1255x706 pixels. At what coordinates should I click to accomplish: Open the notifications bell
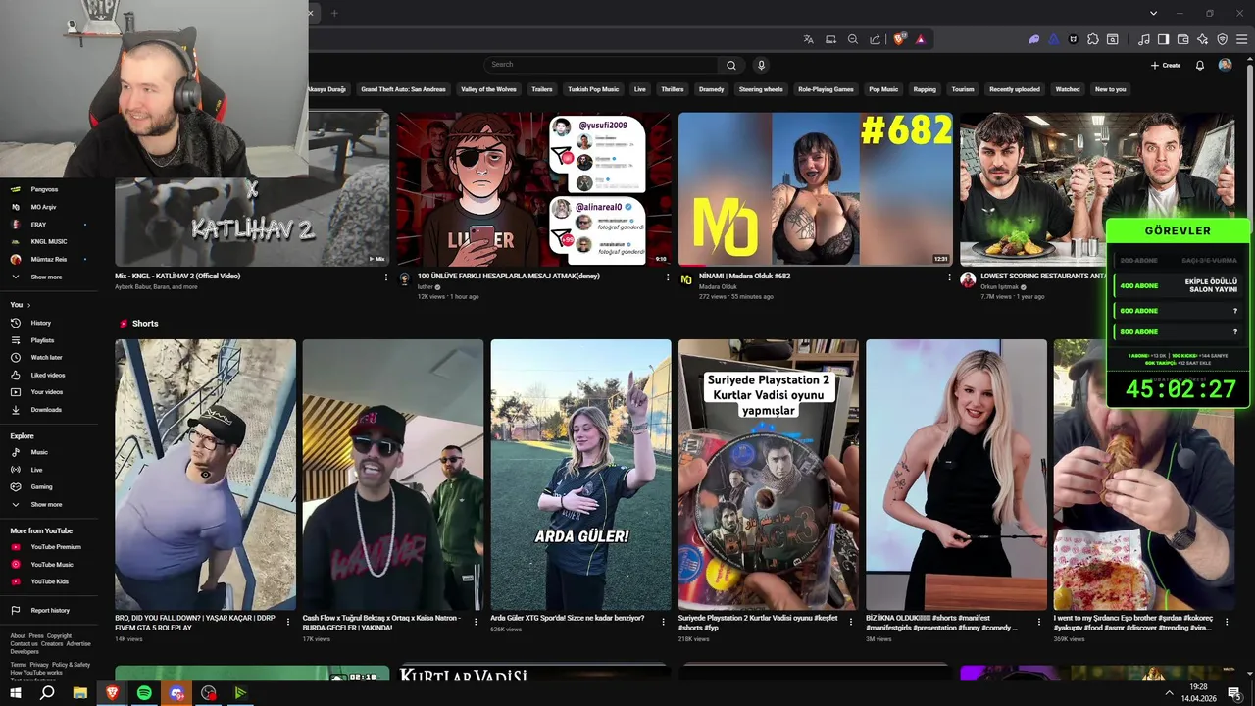[x=1200, y=65]
